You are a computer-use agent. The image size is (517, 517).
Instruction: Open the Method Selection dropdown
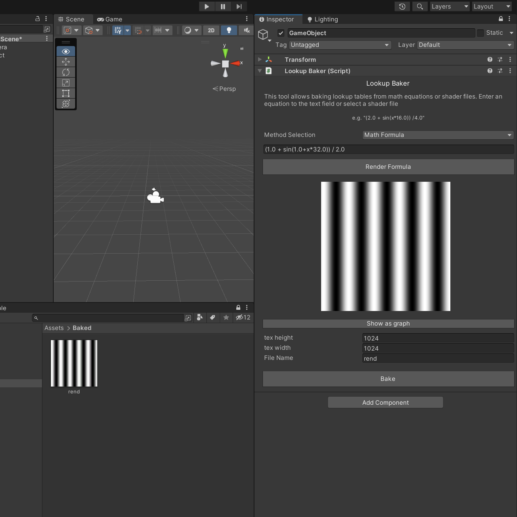438,135
